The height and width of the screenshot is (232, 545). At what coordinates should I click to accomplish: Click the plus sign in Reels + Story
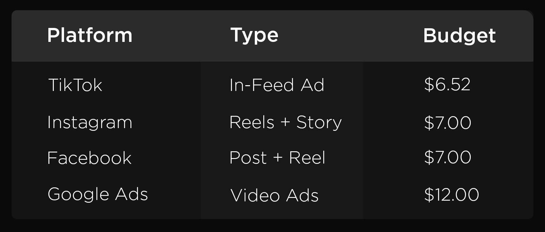pyautogui.click(x=285, y=123)
